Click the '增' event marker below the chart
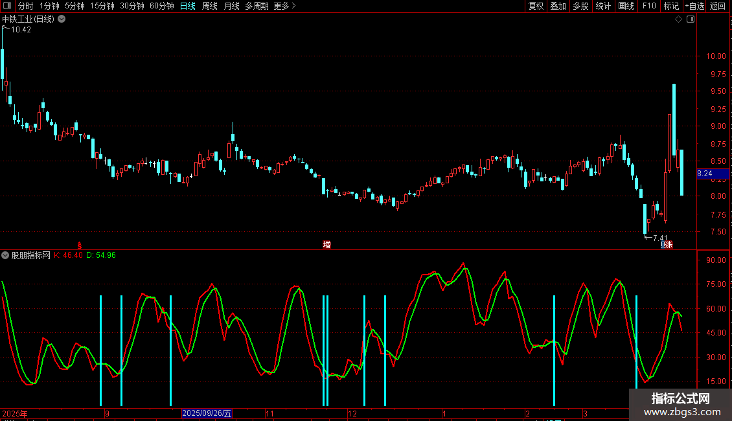The height and width of the screenshot is (421, 732). (x=327, y=245)
